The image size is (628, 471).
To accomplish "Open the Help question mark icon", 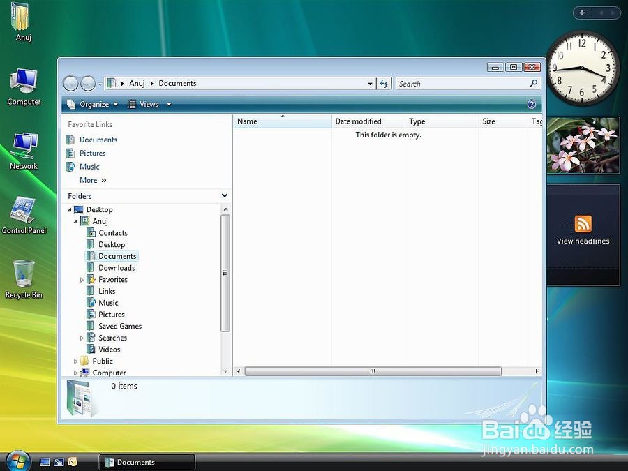I will [532, 105].
